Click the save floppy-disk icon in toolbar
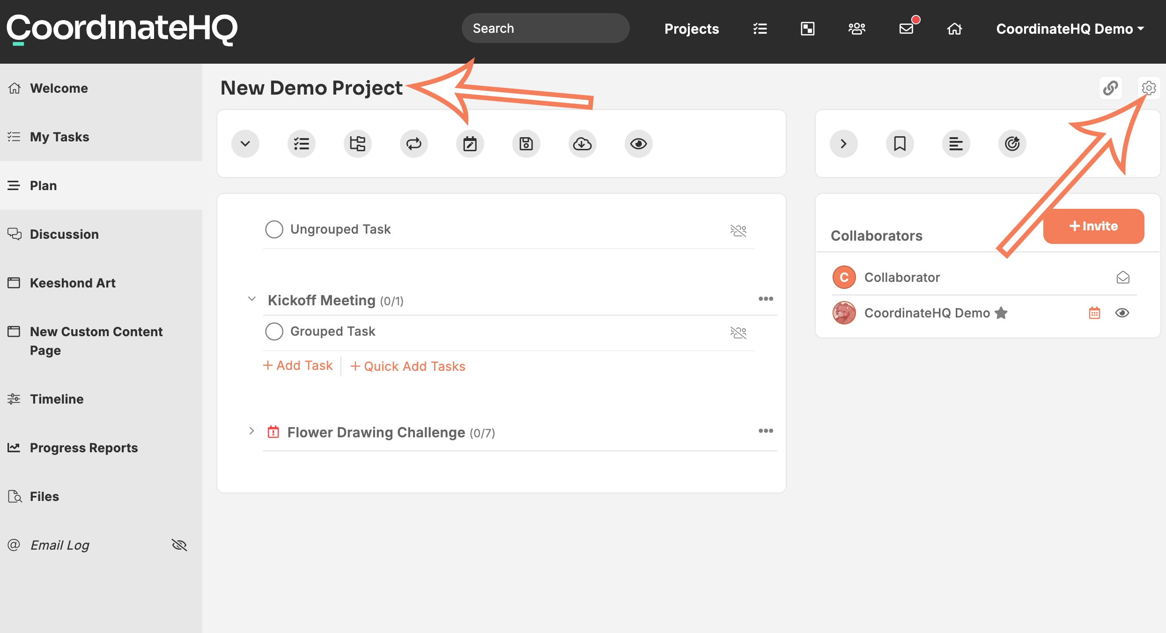The width and height of the screenshot is (1166, 633). tap(526, 144)
